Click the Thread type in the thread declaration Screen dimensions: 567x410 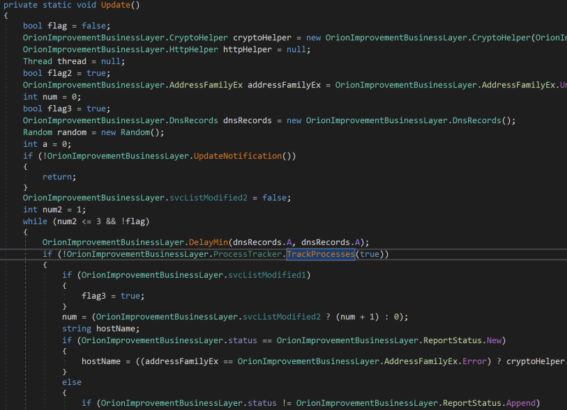(38, 61)
